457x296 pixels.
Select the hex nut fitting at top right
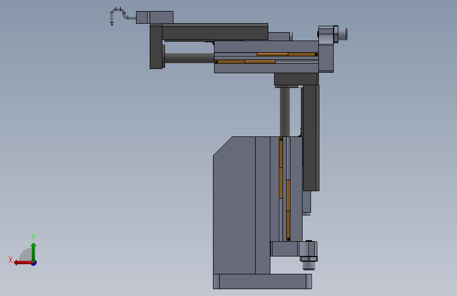pyautogui.click(x=336, y=34)
